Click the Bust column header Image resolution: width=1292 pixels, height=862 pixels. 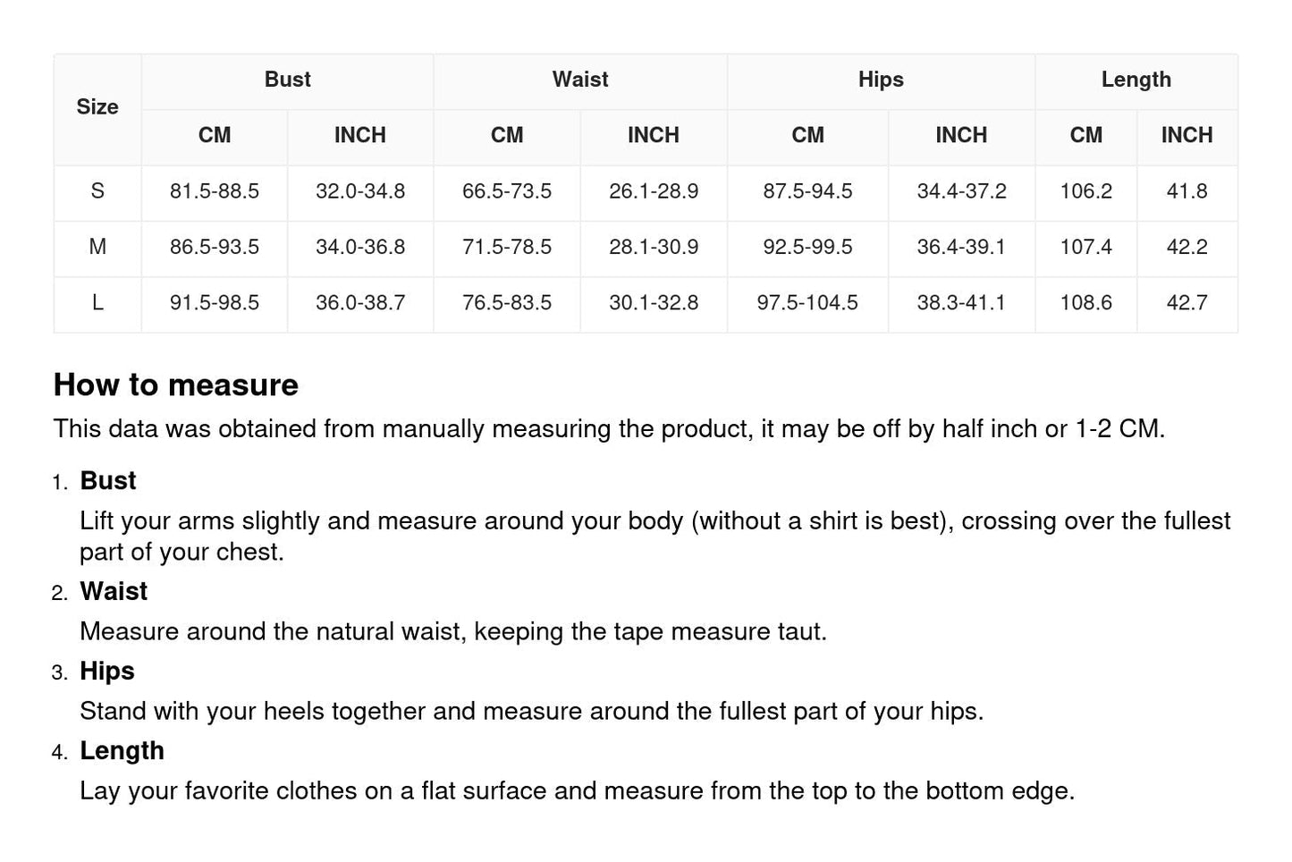pyautogui.click(x=287, y=80)
